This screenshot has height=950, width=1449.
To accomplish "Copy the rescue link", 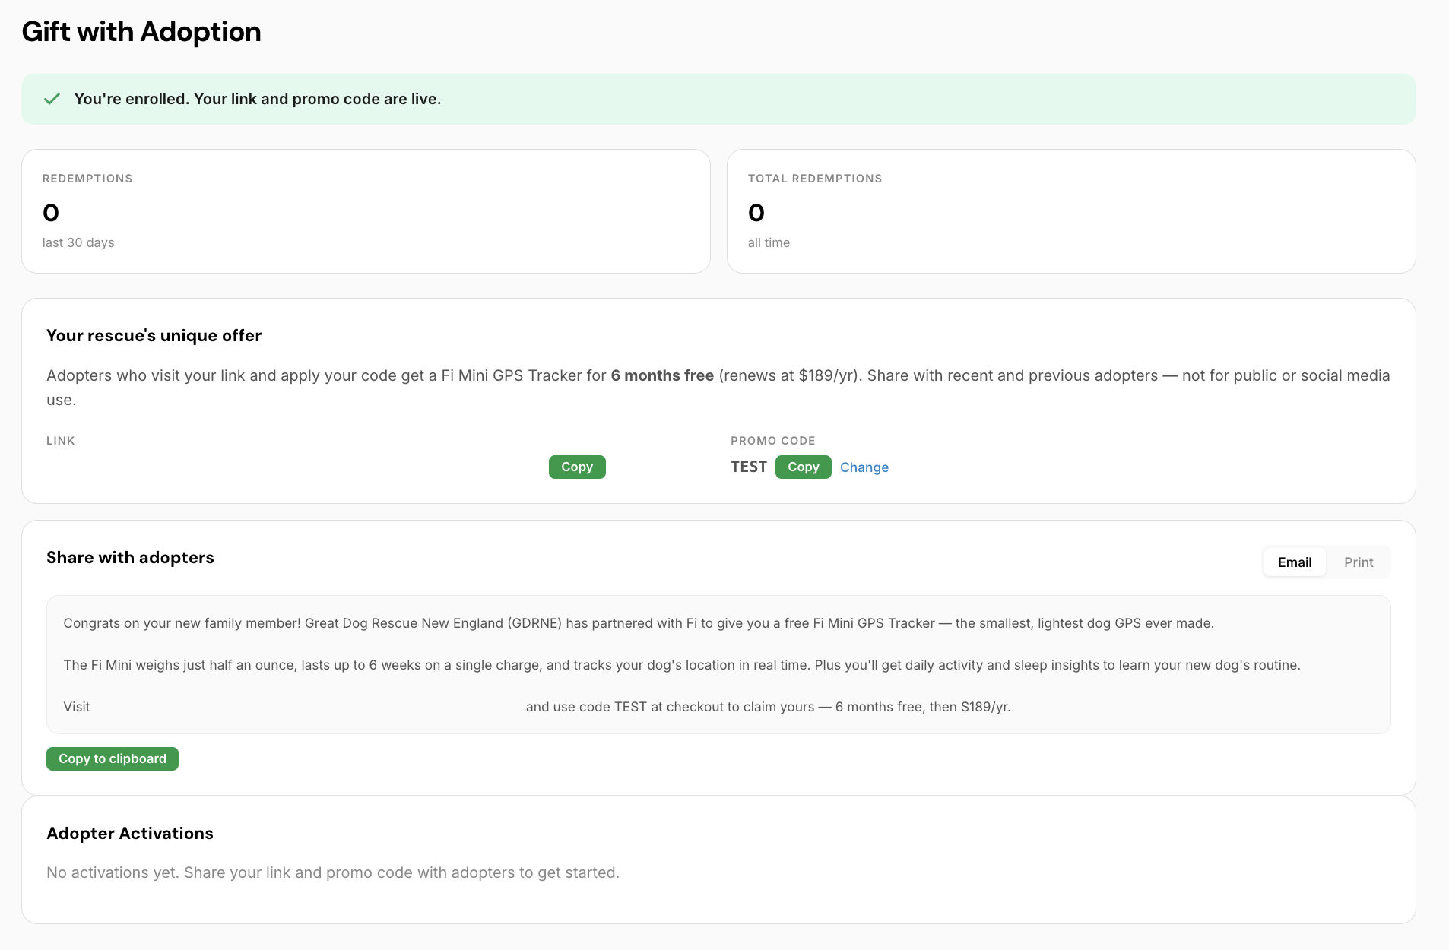I will [x=577, y=467].
